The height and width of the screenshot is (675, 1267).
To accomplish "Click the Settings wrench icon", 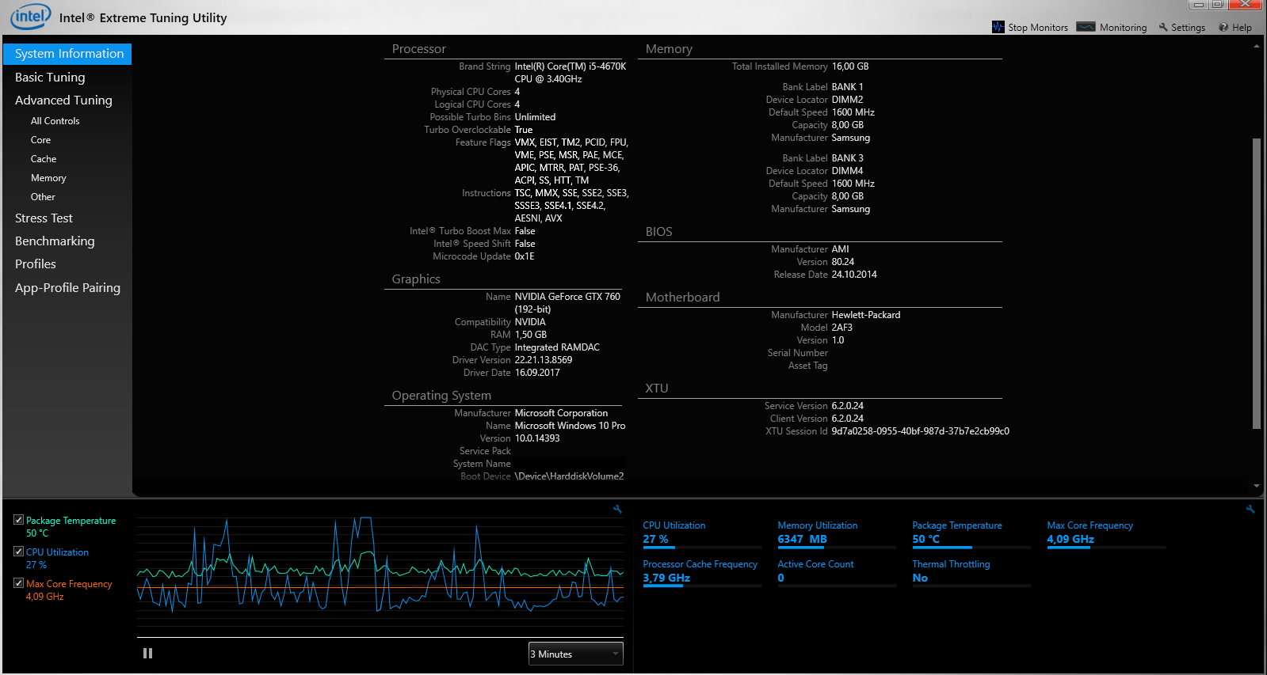I will pos(1163,27).
